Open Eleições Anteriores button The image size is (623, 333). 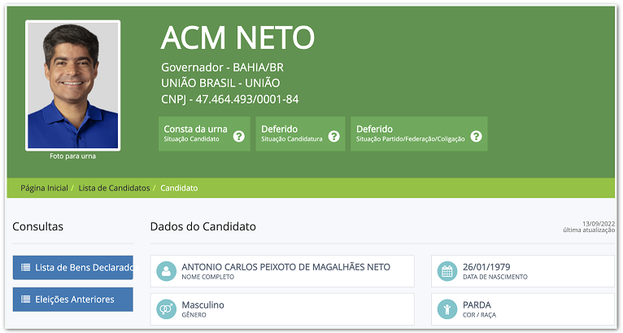click(x=73, y=299)
